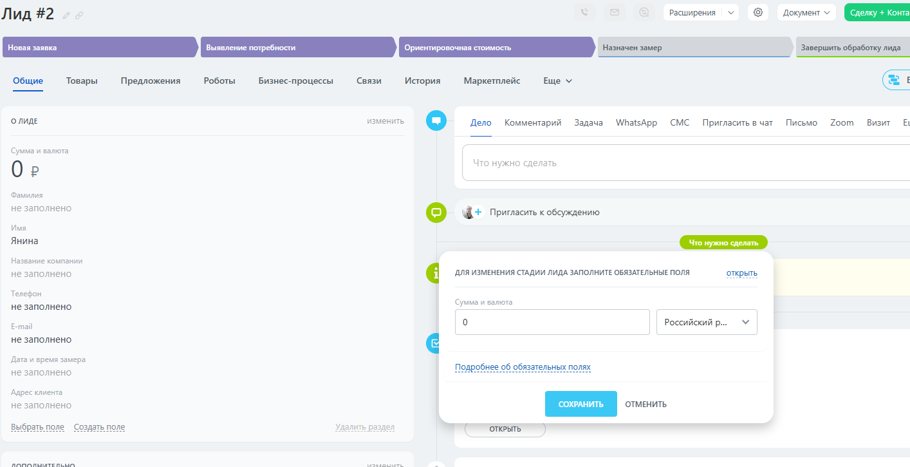Click the phone call icon in header
The width and height of the screenshot is (910, 467).
coord(584,12)
